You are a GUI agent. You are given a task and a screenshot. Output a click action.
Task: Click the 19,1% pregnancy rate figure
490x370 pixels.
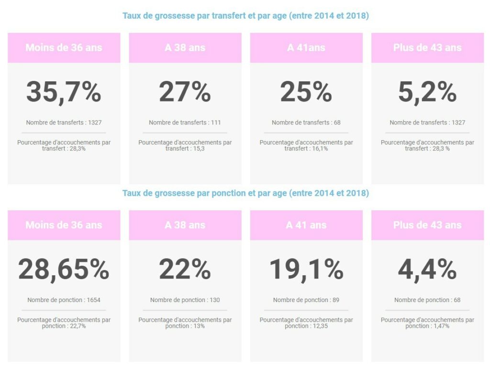click(x=306, y=269)
